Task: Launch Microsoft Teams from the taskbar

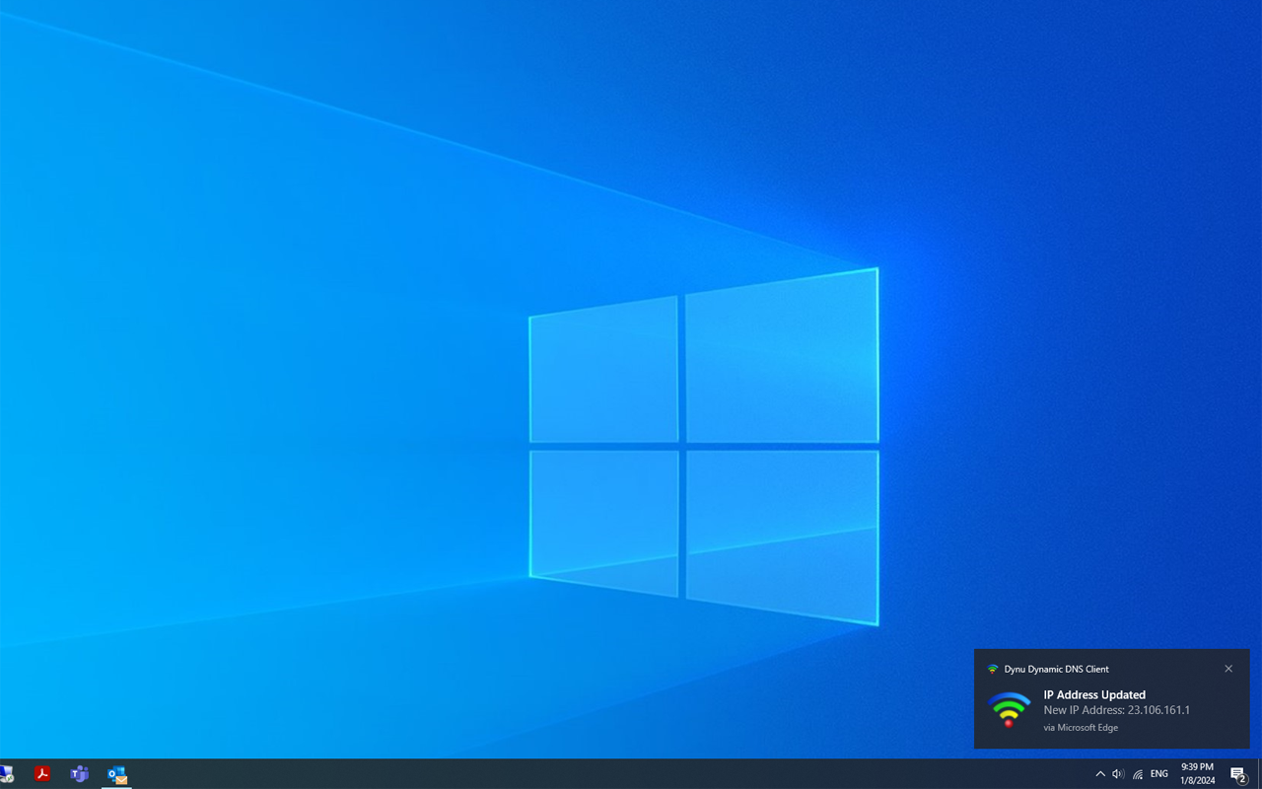Action: coord(80,774)
